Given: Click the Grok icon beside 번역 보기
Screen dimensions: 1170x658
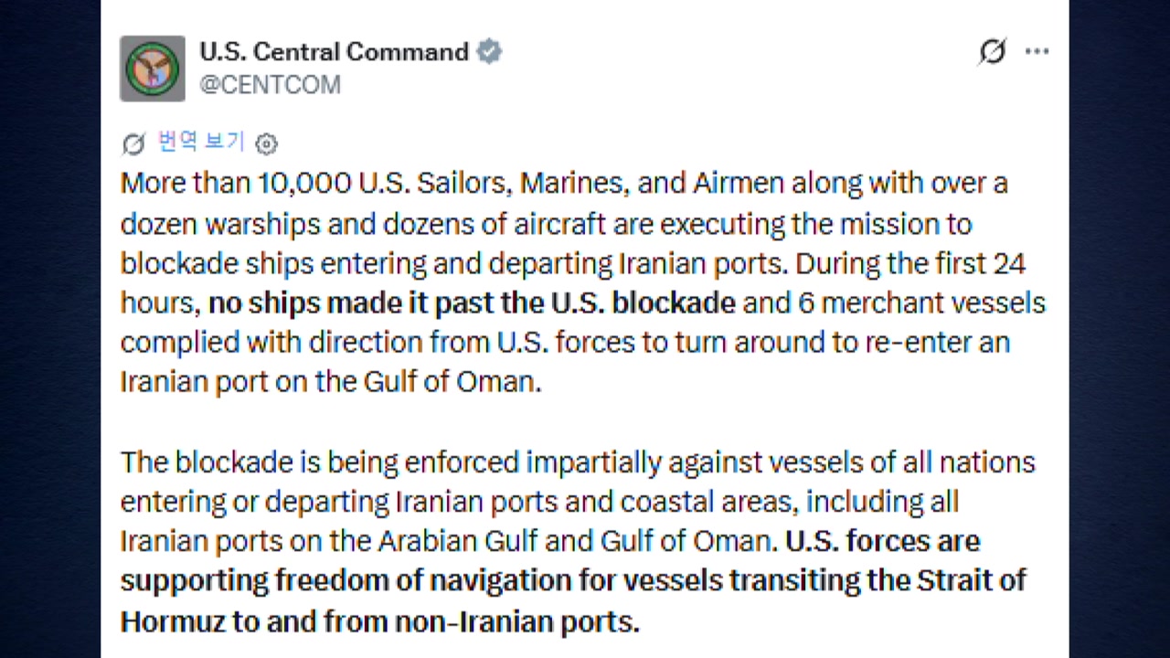Looking at the screenshot, I should pos(133,143).
